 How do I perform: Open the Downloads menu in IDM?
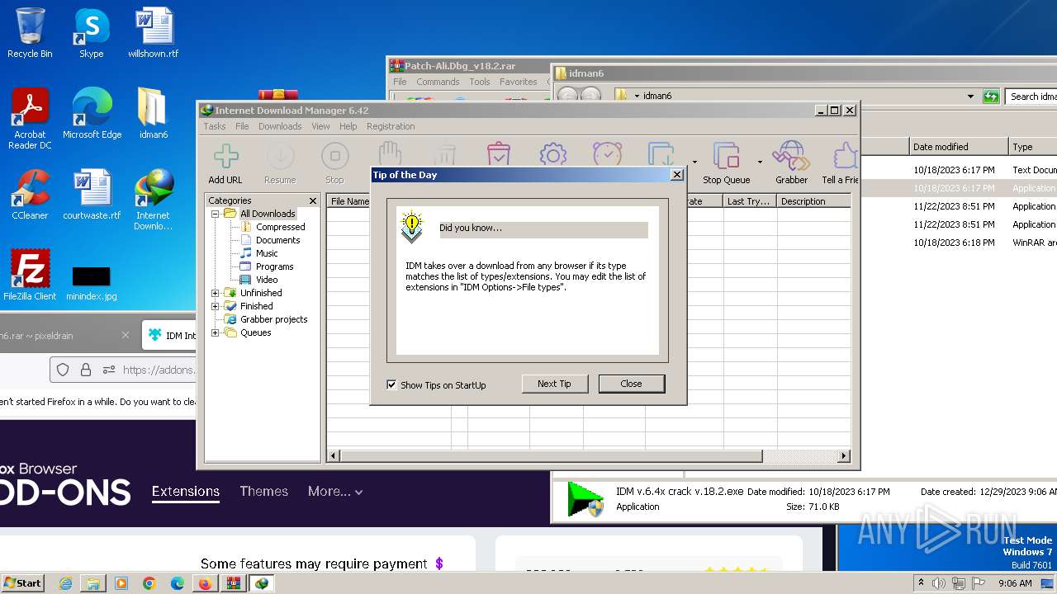[x=280, y=126]
